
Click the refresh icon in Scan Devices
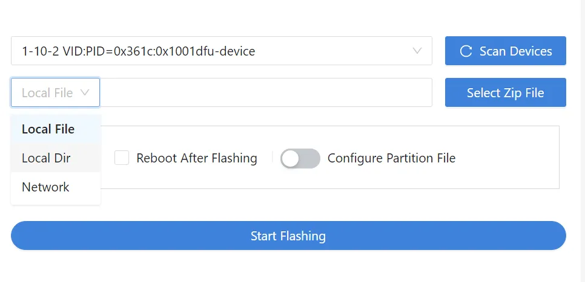tap(466, 51)
